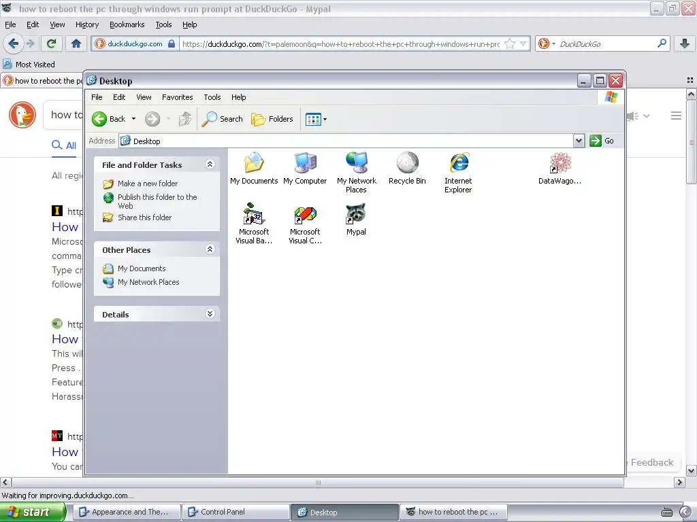Click Feedback link on page

(651, 462)
